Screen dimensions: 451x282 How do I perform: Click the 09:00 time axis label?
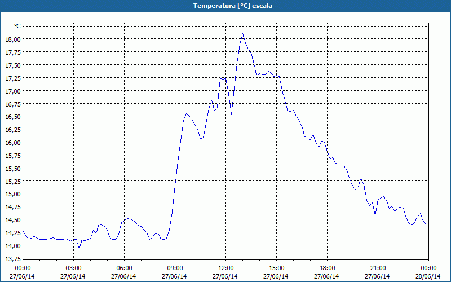[175, 268]
